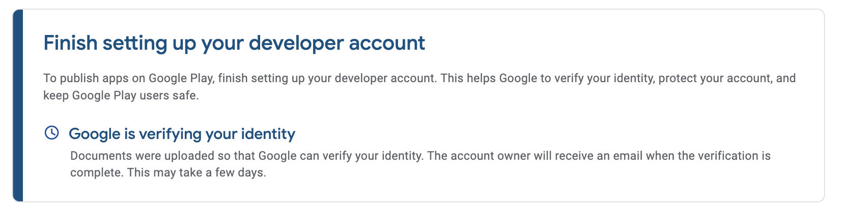Viewport: 842px width, 213px height.
Task: Click 'protect your account' phrase in the paragraph
Action: (x=715, y=79)
